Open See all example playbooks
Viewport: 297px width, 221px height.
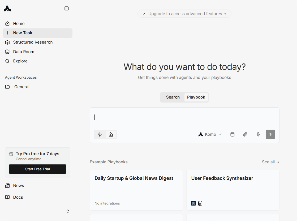(x=270, y=162)
